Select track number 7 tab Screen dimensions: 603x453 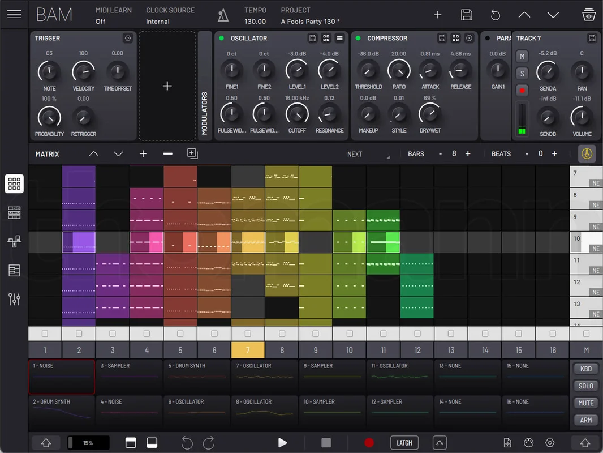point(248,351)
